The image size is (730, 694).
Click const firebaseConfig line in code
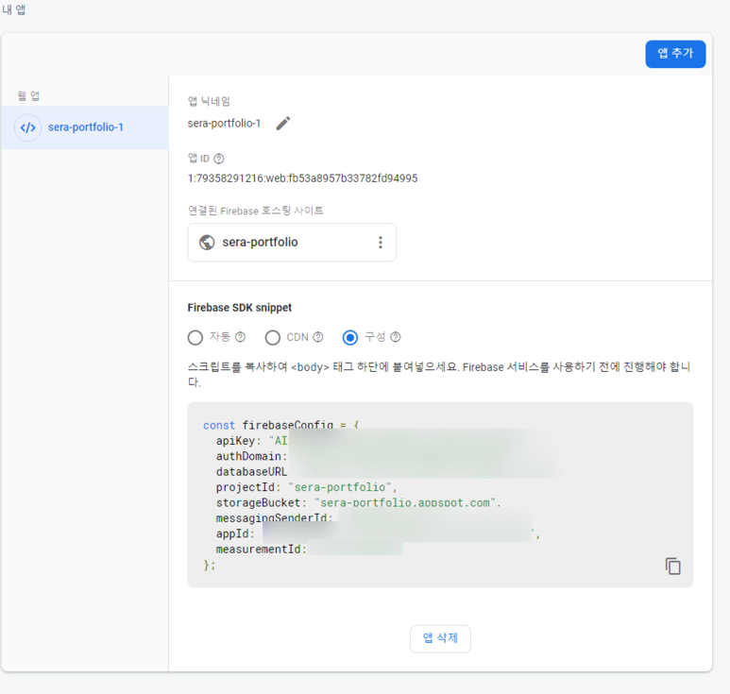tap(280, 424)
